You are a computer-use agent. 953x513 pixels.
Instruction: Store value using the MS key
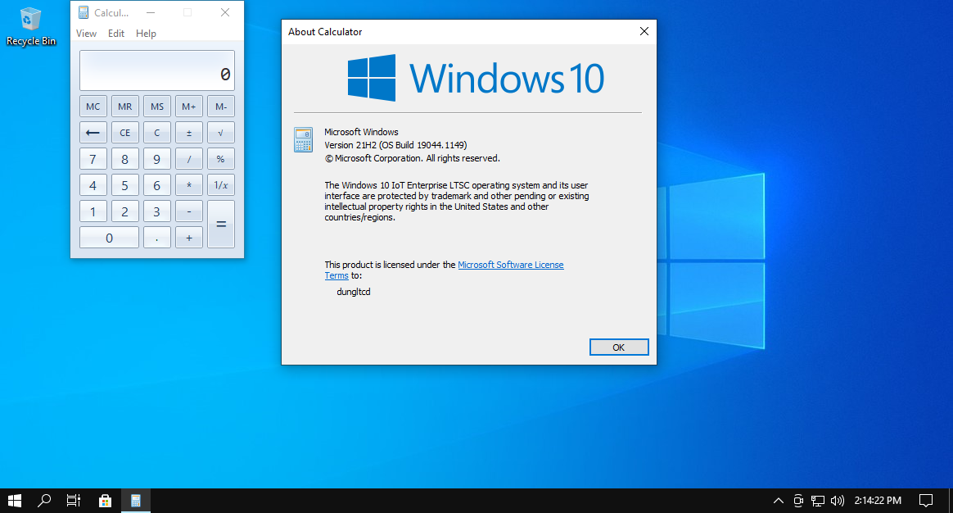[157, 107]
